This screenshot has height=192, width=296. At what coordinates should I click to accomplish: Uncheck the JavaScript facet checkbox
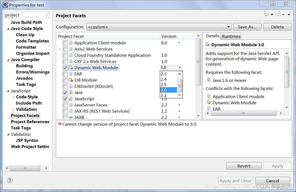(65, 99)
